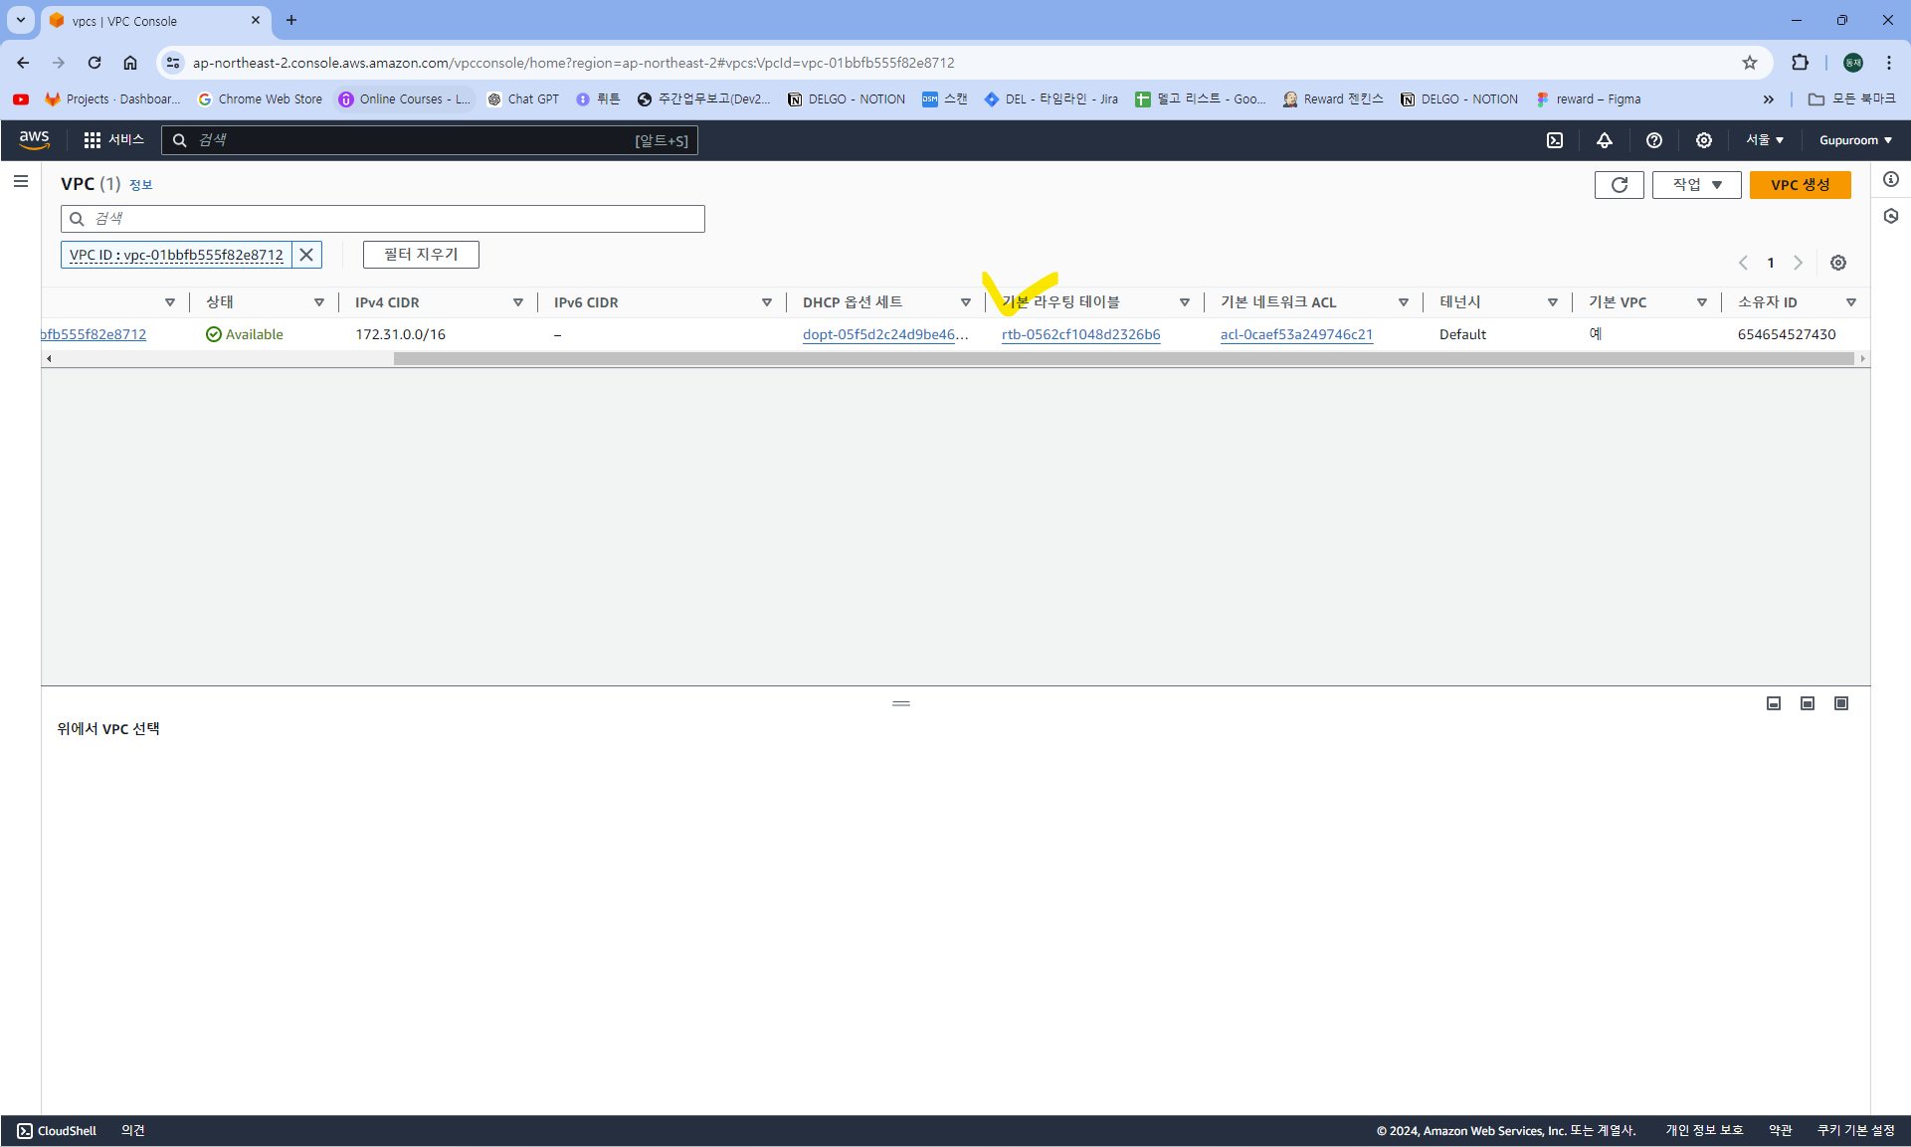The width and height of the screenshot is (1911, 1147).
Task: Focus the VPC filter search field
Action: (383, 219)
